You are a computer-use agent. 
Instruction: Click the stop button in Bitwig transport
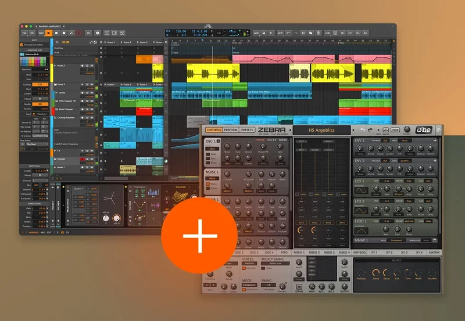tap(56, 33)
